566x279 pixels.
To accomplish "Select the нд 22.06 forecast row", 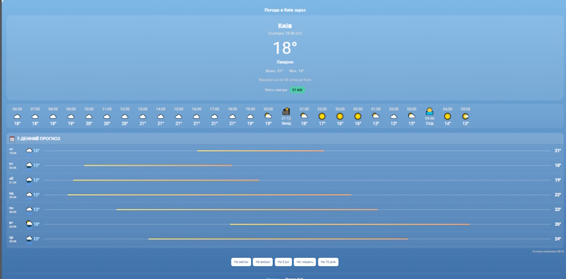I will (285, 195).
